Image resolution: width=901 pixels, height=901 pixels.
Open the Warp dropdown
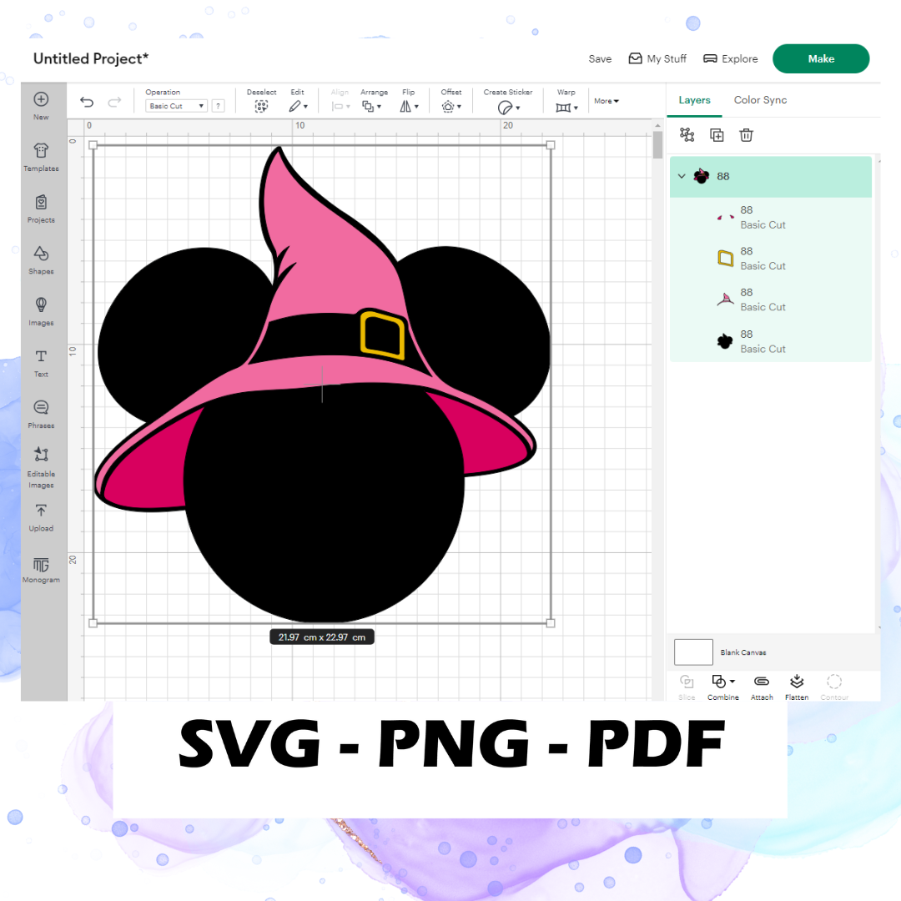566,108
